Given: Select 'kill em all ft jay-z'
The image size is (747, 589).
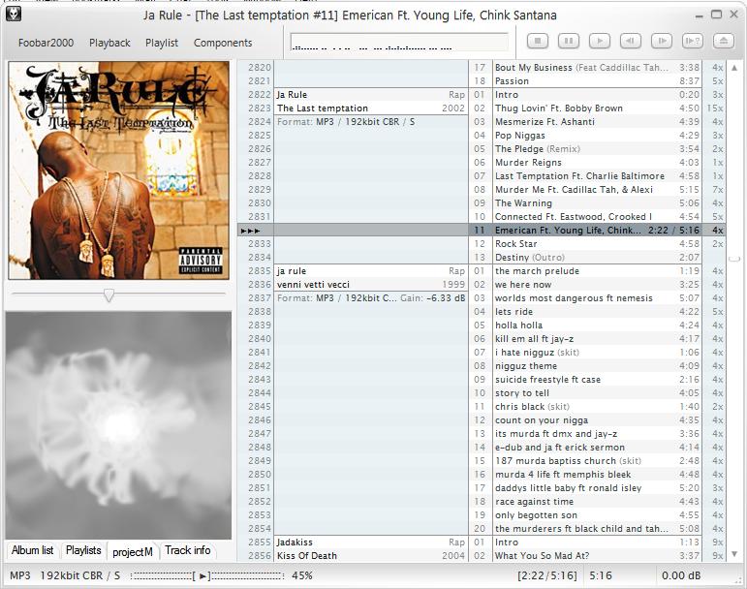Looking at the screenshot, I should tap(597, 339).
